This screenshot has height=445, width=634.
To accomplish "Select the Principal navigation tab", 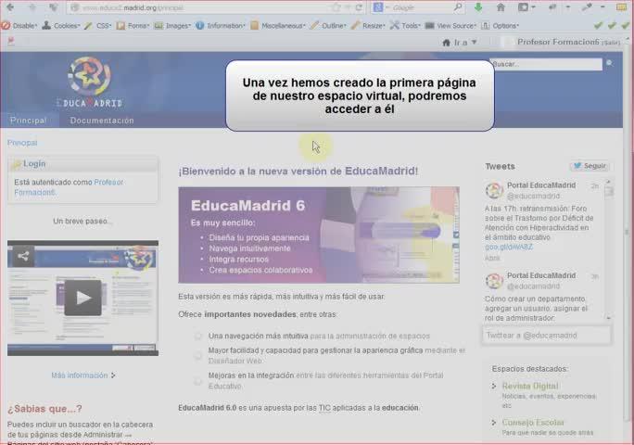I will pyautogui.click(x=29, y=121).
